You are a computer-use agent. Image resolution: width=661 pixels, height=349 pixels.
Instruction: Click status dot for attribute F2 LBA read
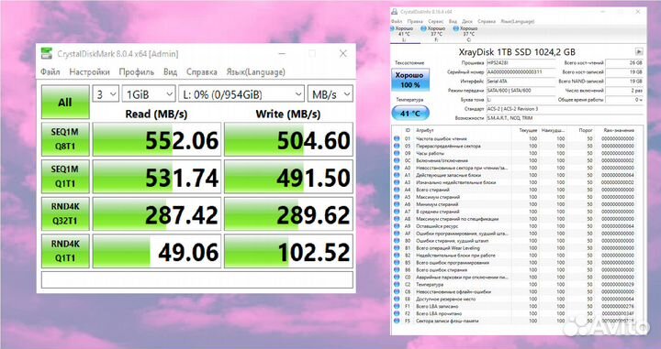coord(397,313)
